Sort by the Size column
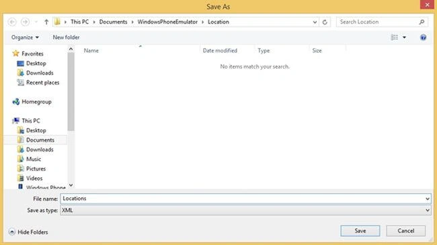The image size is (437, 245). coord(317,50)
